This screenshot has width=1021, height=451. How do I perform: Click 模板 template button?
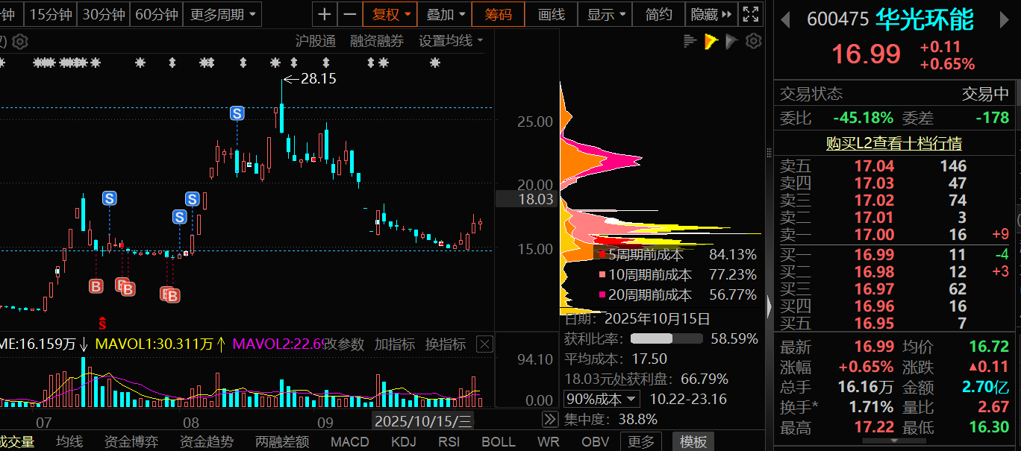point(693,441)
